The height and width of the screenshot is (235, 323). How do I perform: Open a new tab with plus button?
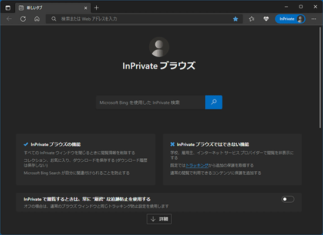pyautogui.click(x=96, y=8)
